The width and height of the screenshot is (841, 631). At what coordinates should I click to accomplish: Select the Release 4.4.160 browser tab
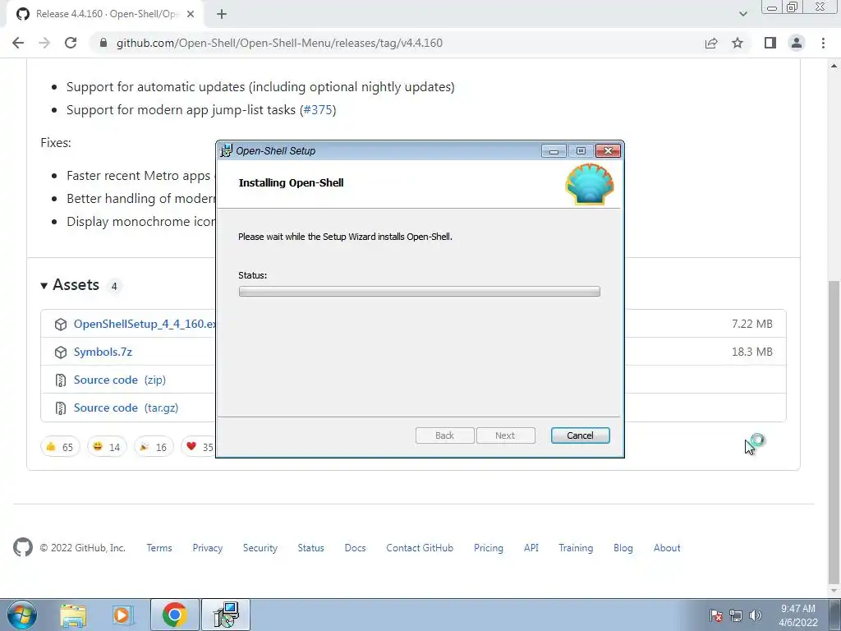[104, 14]
